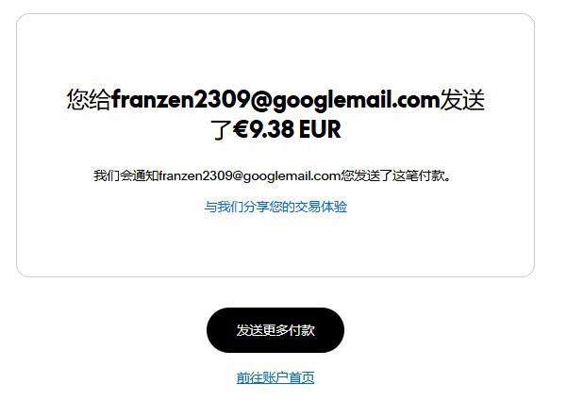
Task: Follow the 与我们分享您的交易体验 link
Action: (275, 207)
